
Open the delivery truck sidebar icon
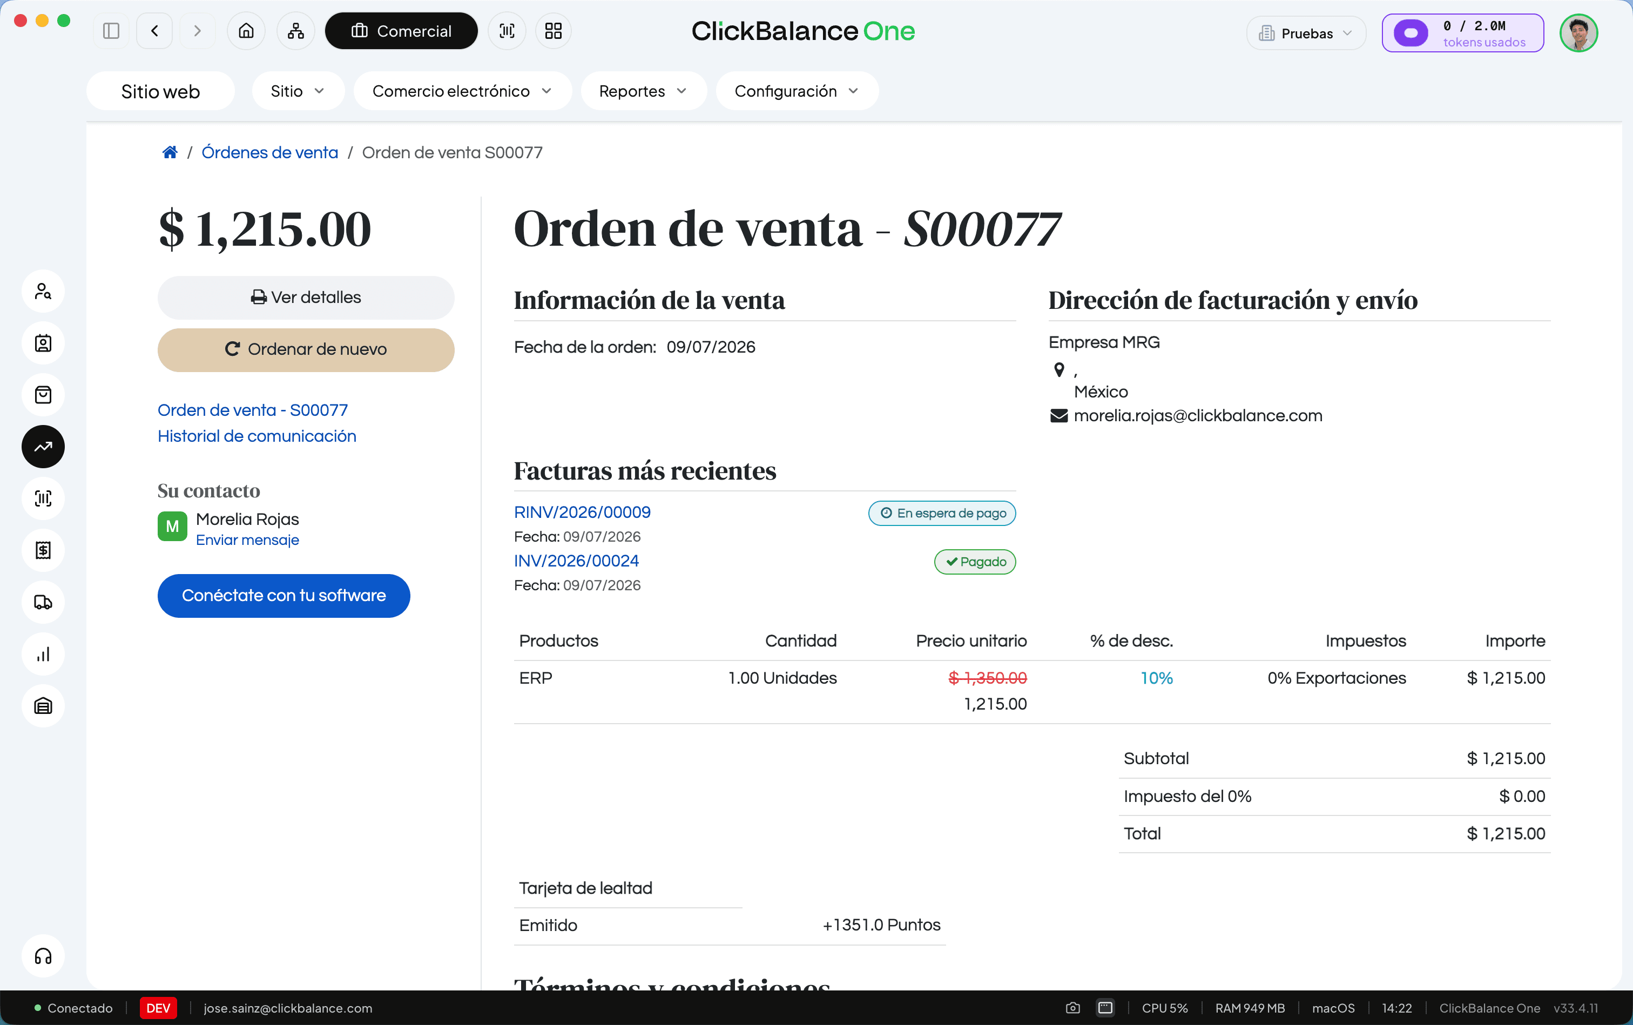click(43, 602)
